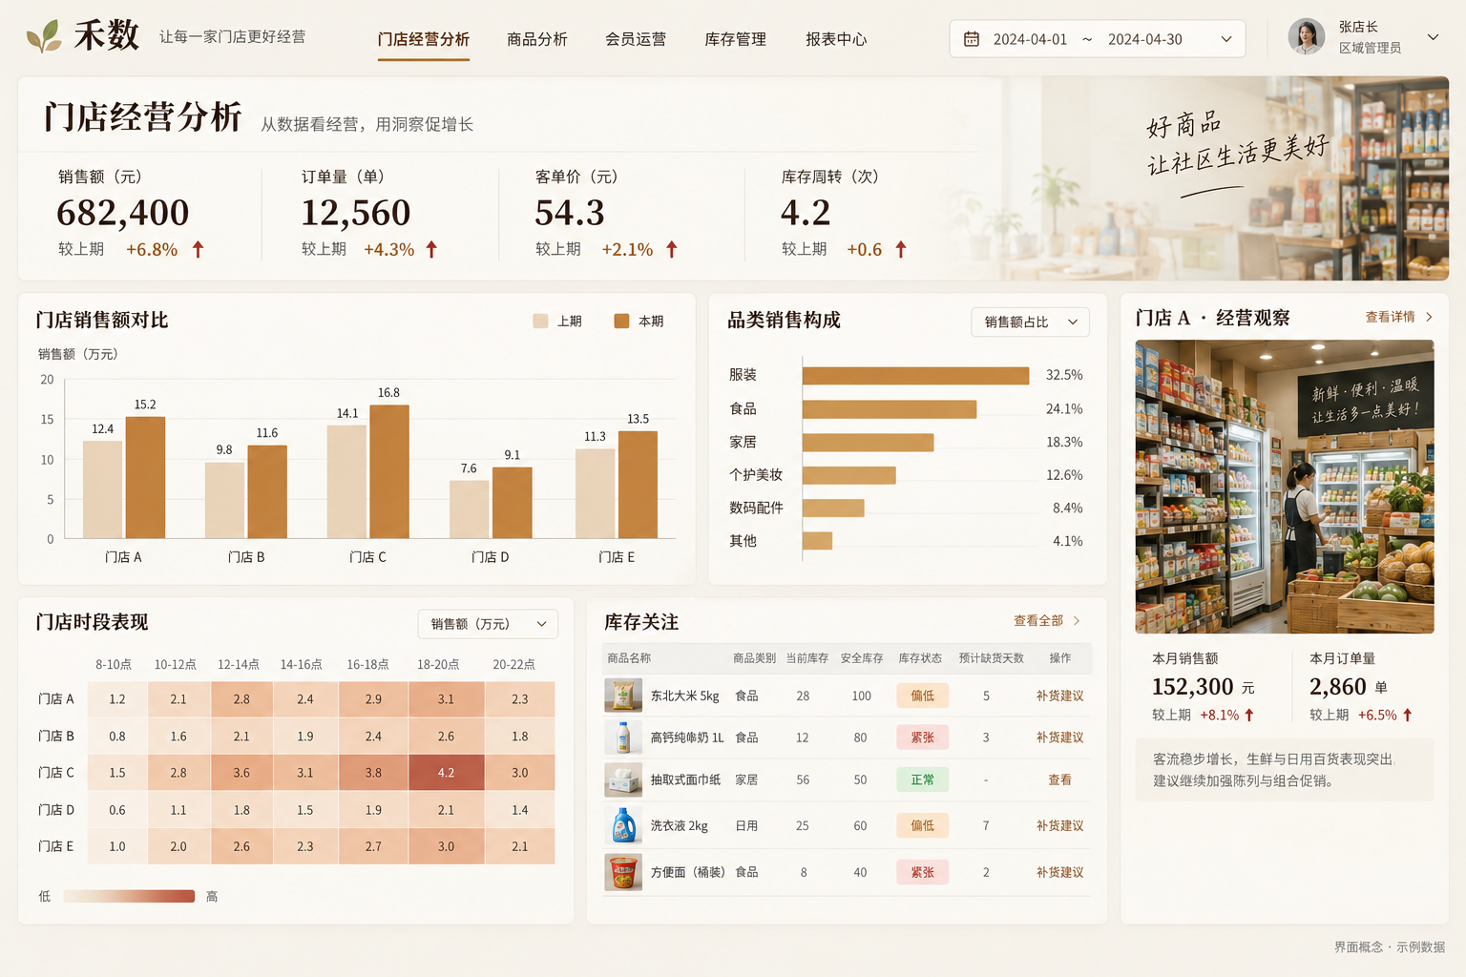Screen dimensions: 1466x977
Task: Click the up arrow next to 销售额 +6.8%
Action: 199,249
